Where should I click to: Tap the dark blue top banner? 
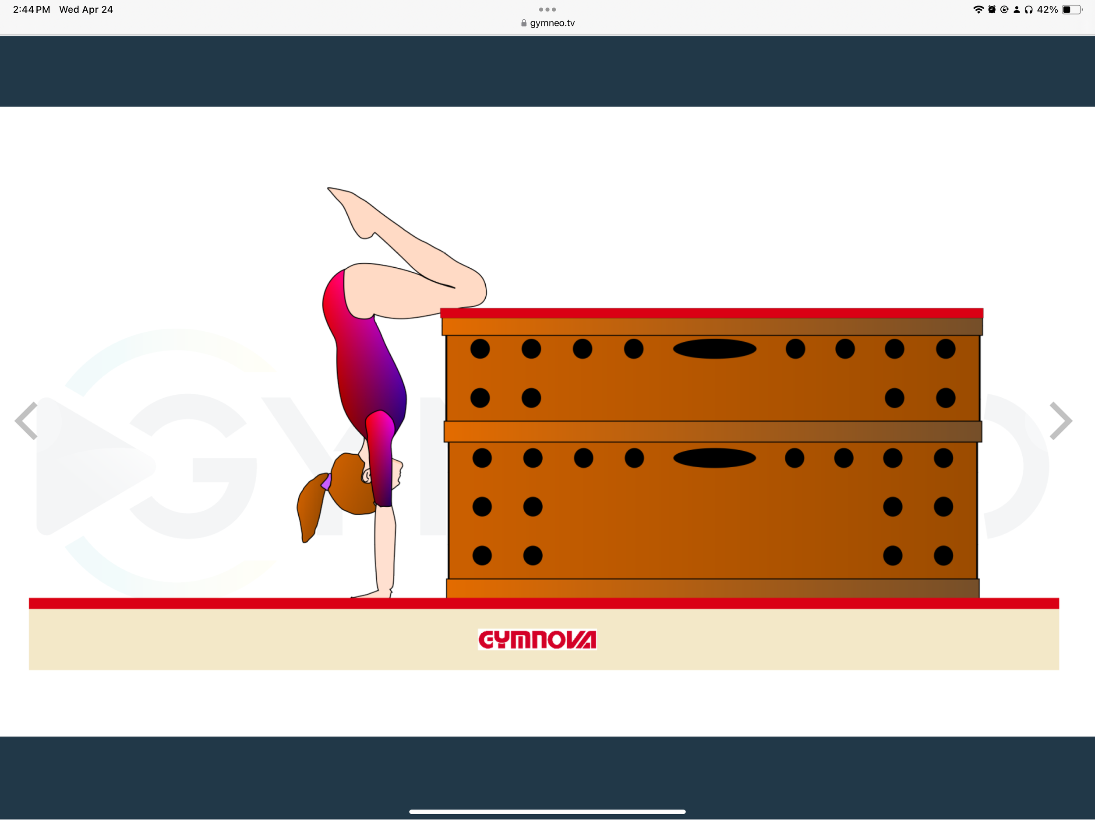coord(547,71)
